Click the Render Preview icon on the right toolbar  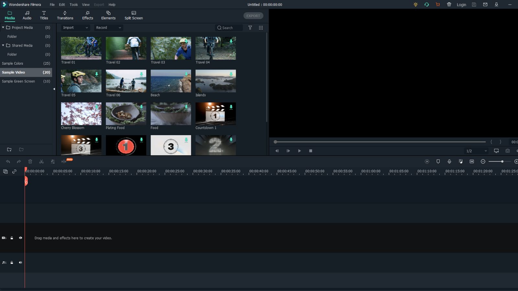[427, 161]
